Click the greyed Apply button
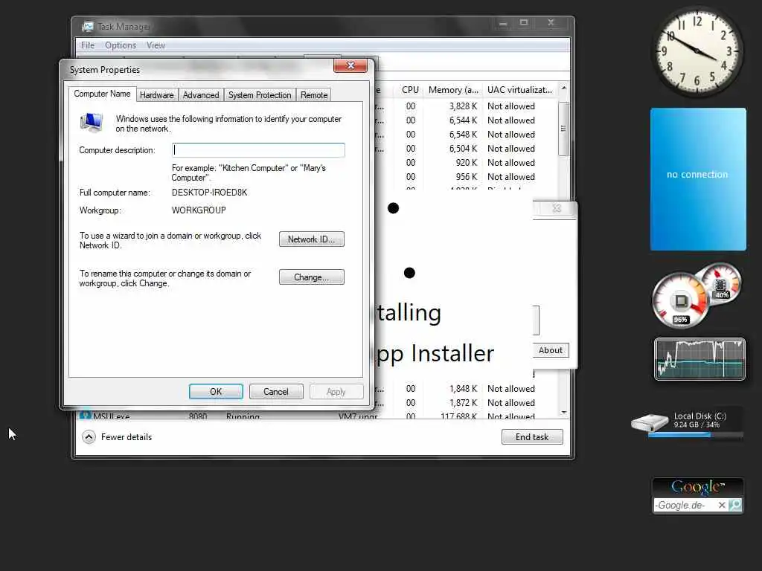This screenshot has width=762, height=571. click(x=336, y=391)
